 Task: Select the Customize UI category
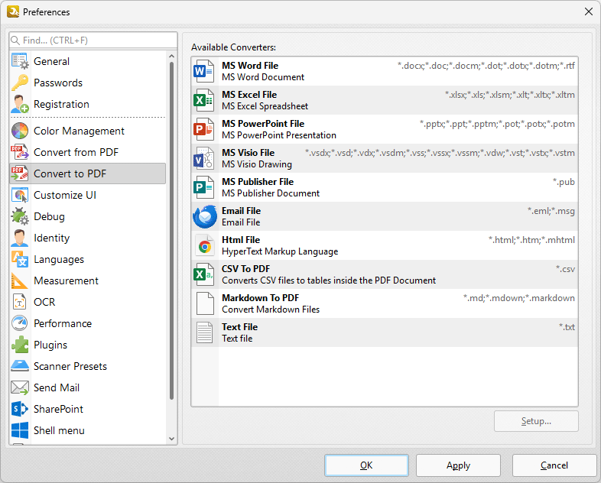(88, 195)
